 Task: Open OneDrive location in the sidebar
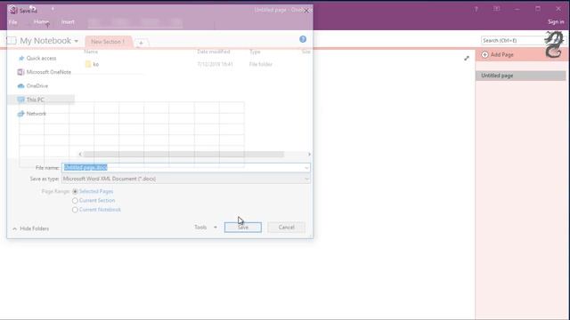pos(37,85)
